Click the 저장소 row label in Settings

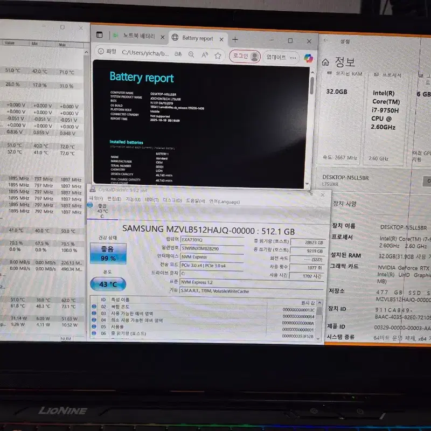tap(336, 291)
